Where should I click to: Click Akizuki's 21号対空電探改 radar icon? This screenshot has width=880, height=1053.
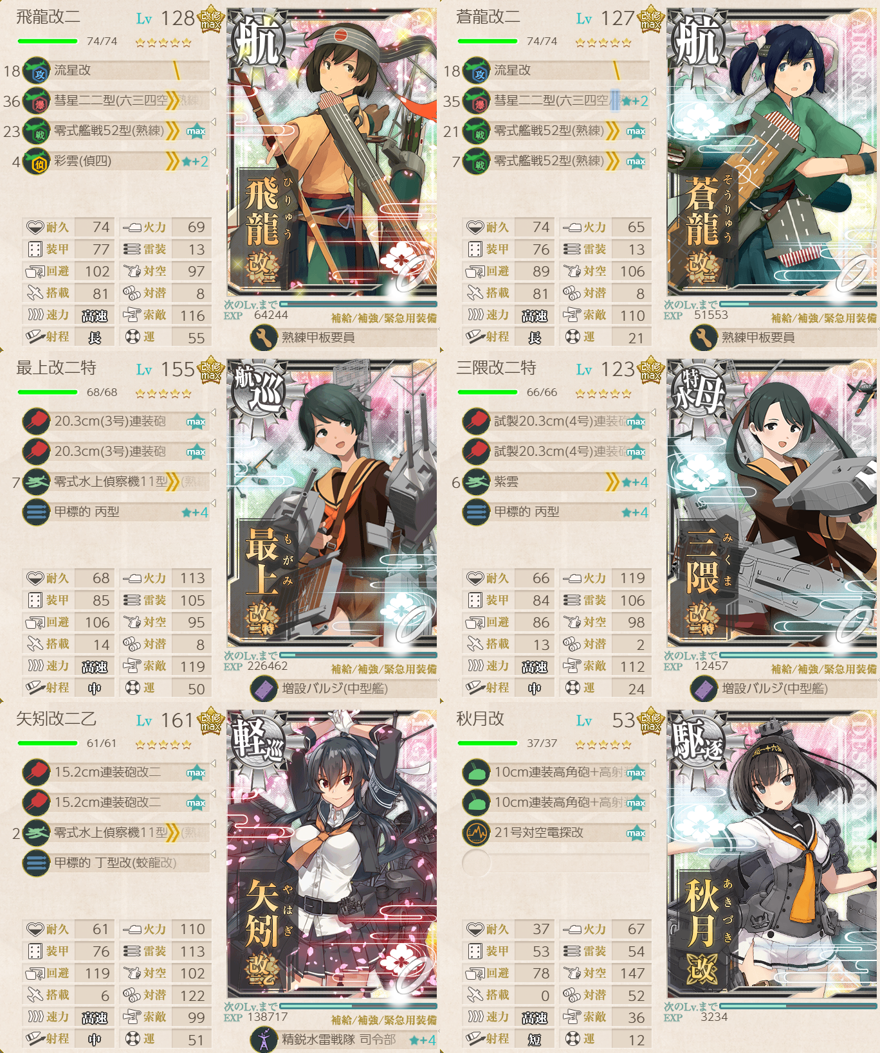point(476,833)
